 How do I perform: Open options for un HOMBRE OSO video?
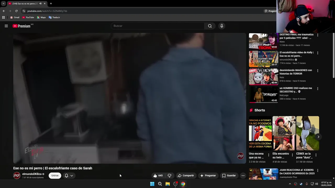point(318,89)
